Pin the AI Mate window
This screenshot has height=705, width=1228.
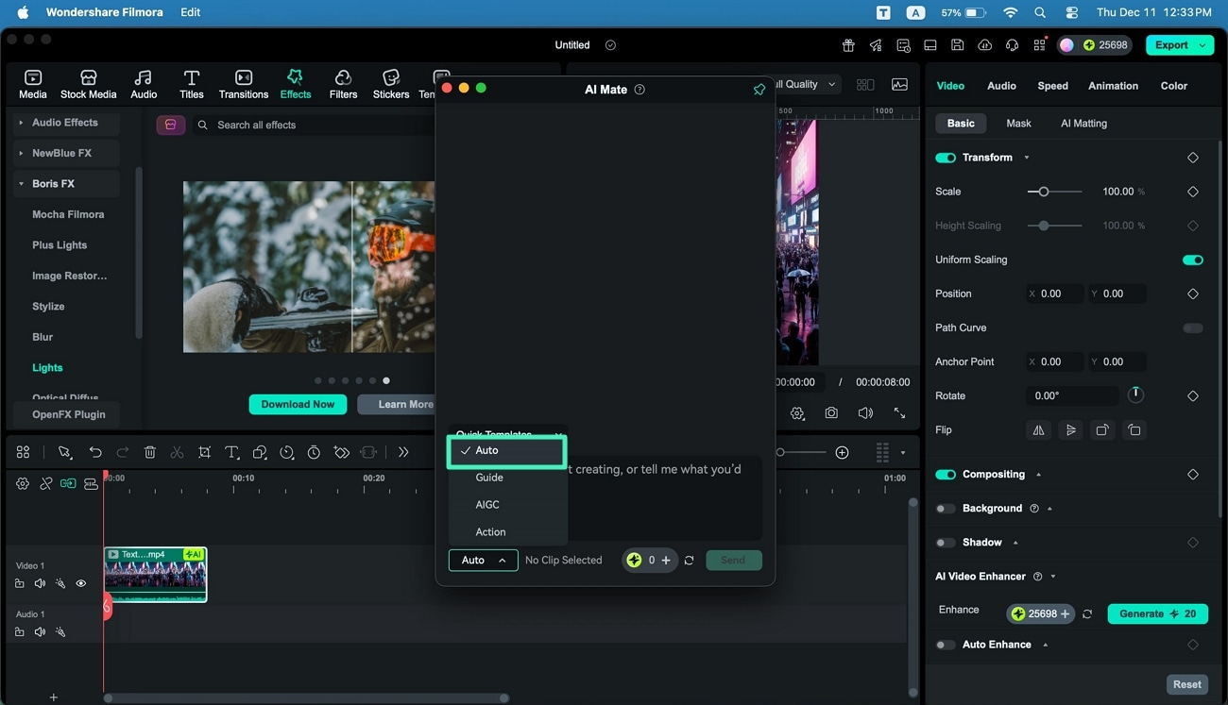pos(759,90)
